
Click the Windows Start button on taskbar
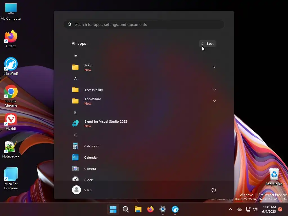113,209
